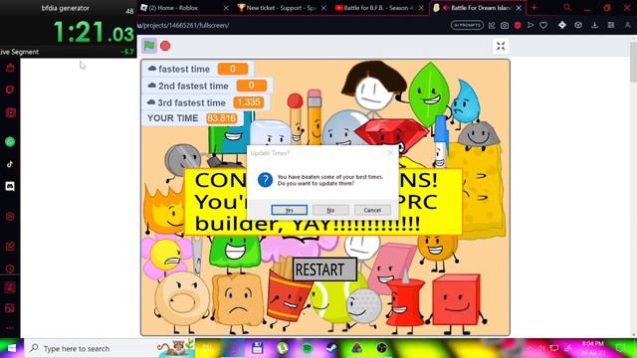Click the taskbar search box

109,348
